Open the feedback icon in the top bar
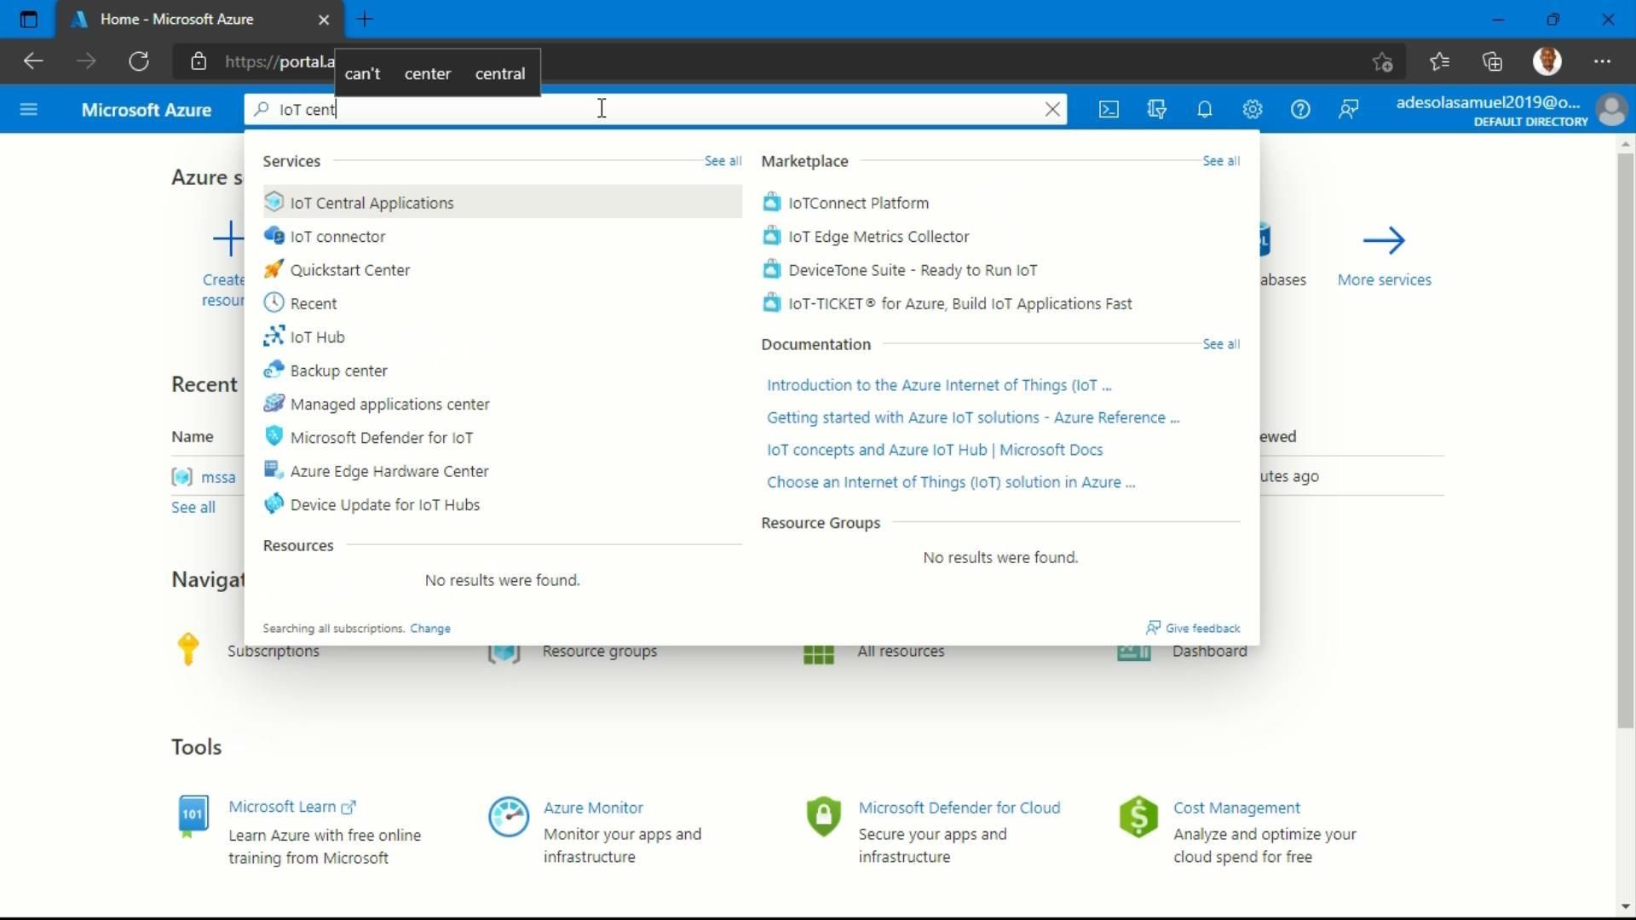The image size is (1636, 920). pyautogui.click(x=1349, y=109)
